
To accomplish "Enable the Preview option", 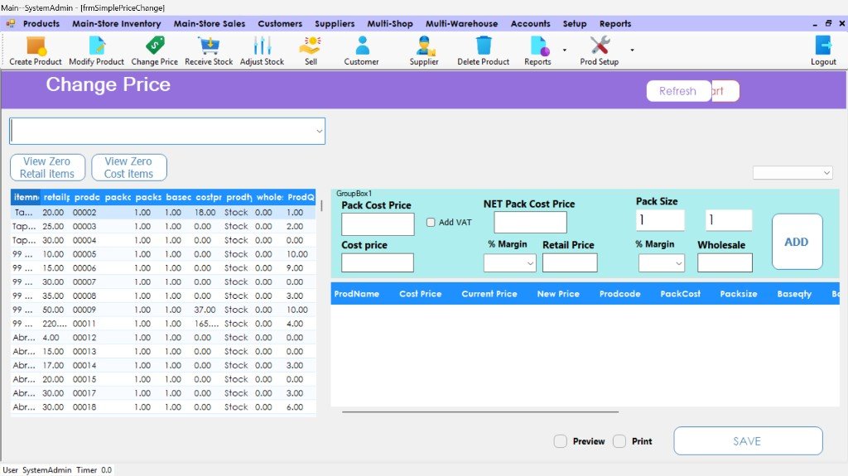I will (561, 441).
